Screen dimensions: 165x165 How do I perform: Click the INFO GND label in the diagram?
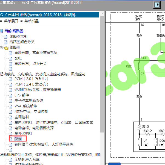(160, 18)
